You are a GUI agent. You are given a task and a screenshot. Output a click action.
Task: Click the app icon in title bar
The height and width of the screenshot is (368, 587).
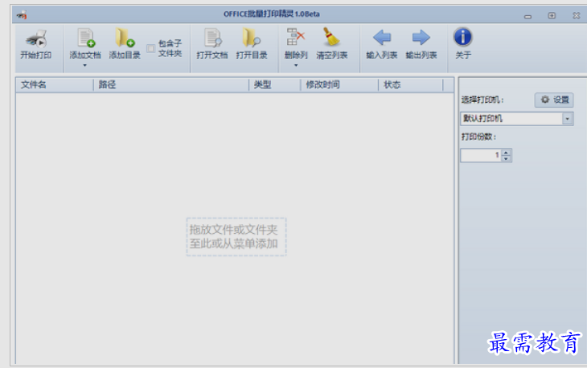tap(22, 15)
